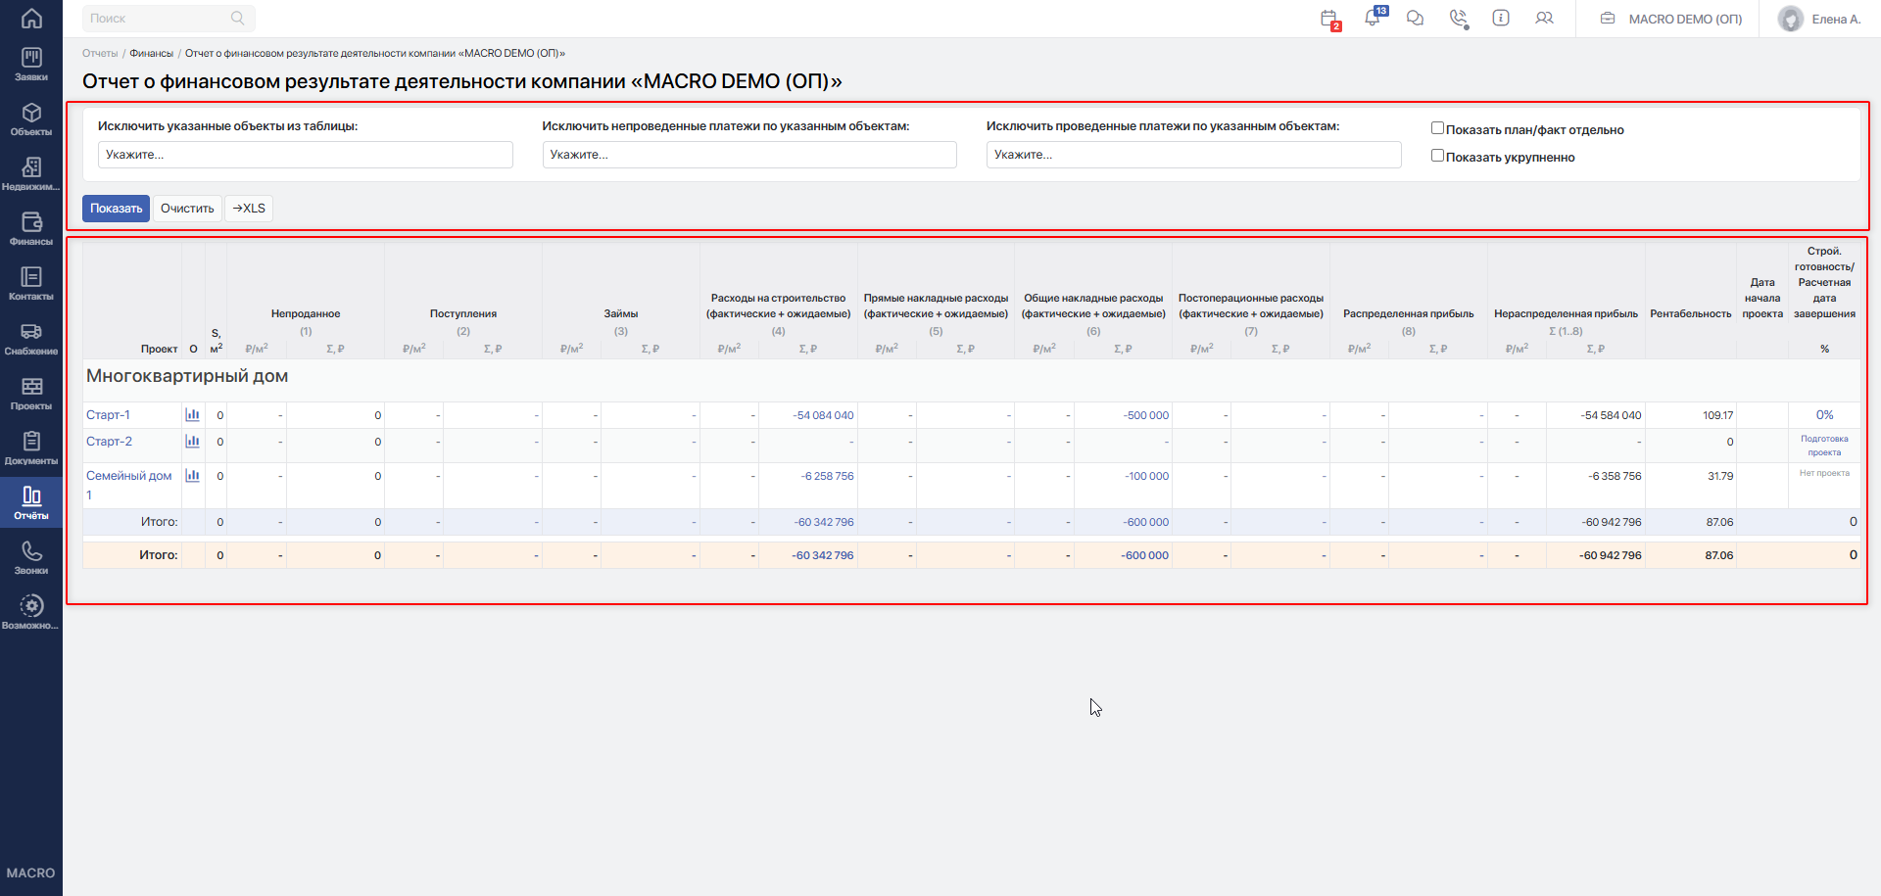Screen dimensions: 1881x896
Task: Go to Финансы in the sidebar
Action: [x=31, y=229]
